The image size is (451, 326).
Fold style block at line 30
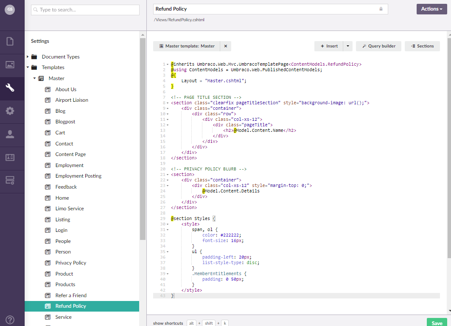pyautogui.click(x=168, y=224)
